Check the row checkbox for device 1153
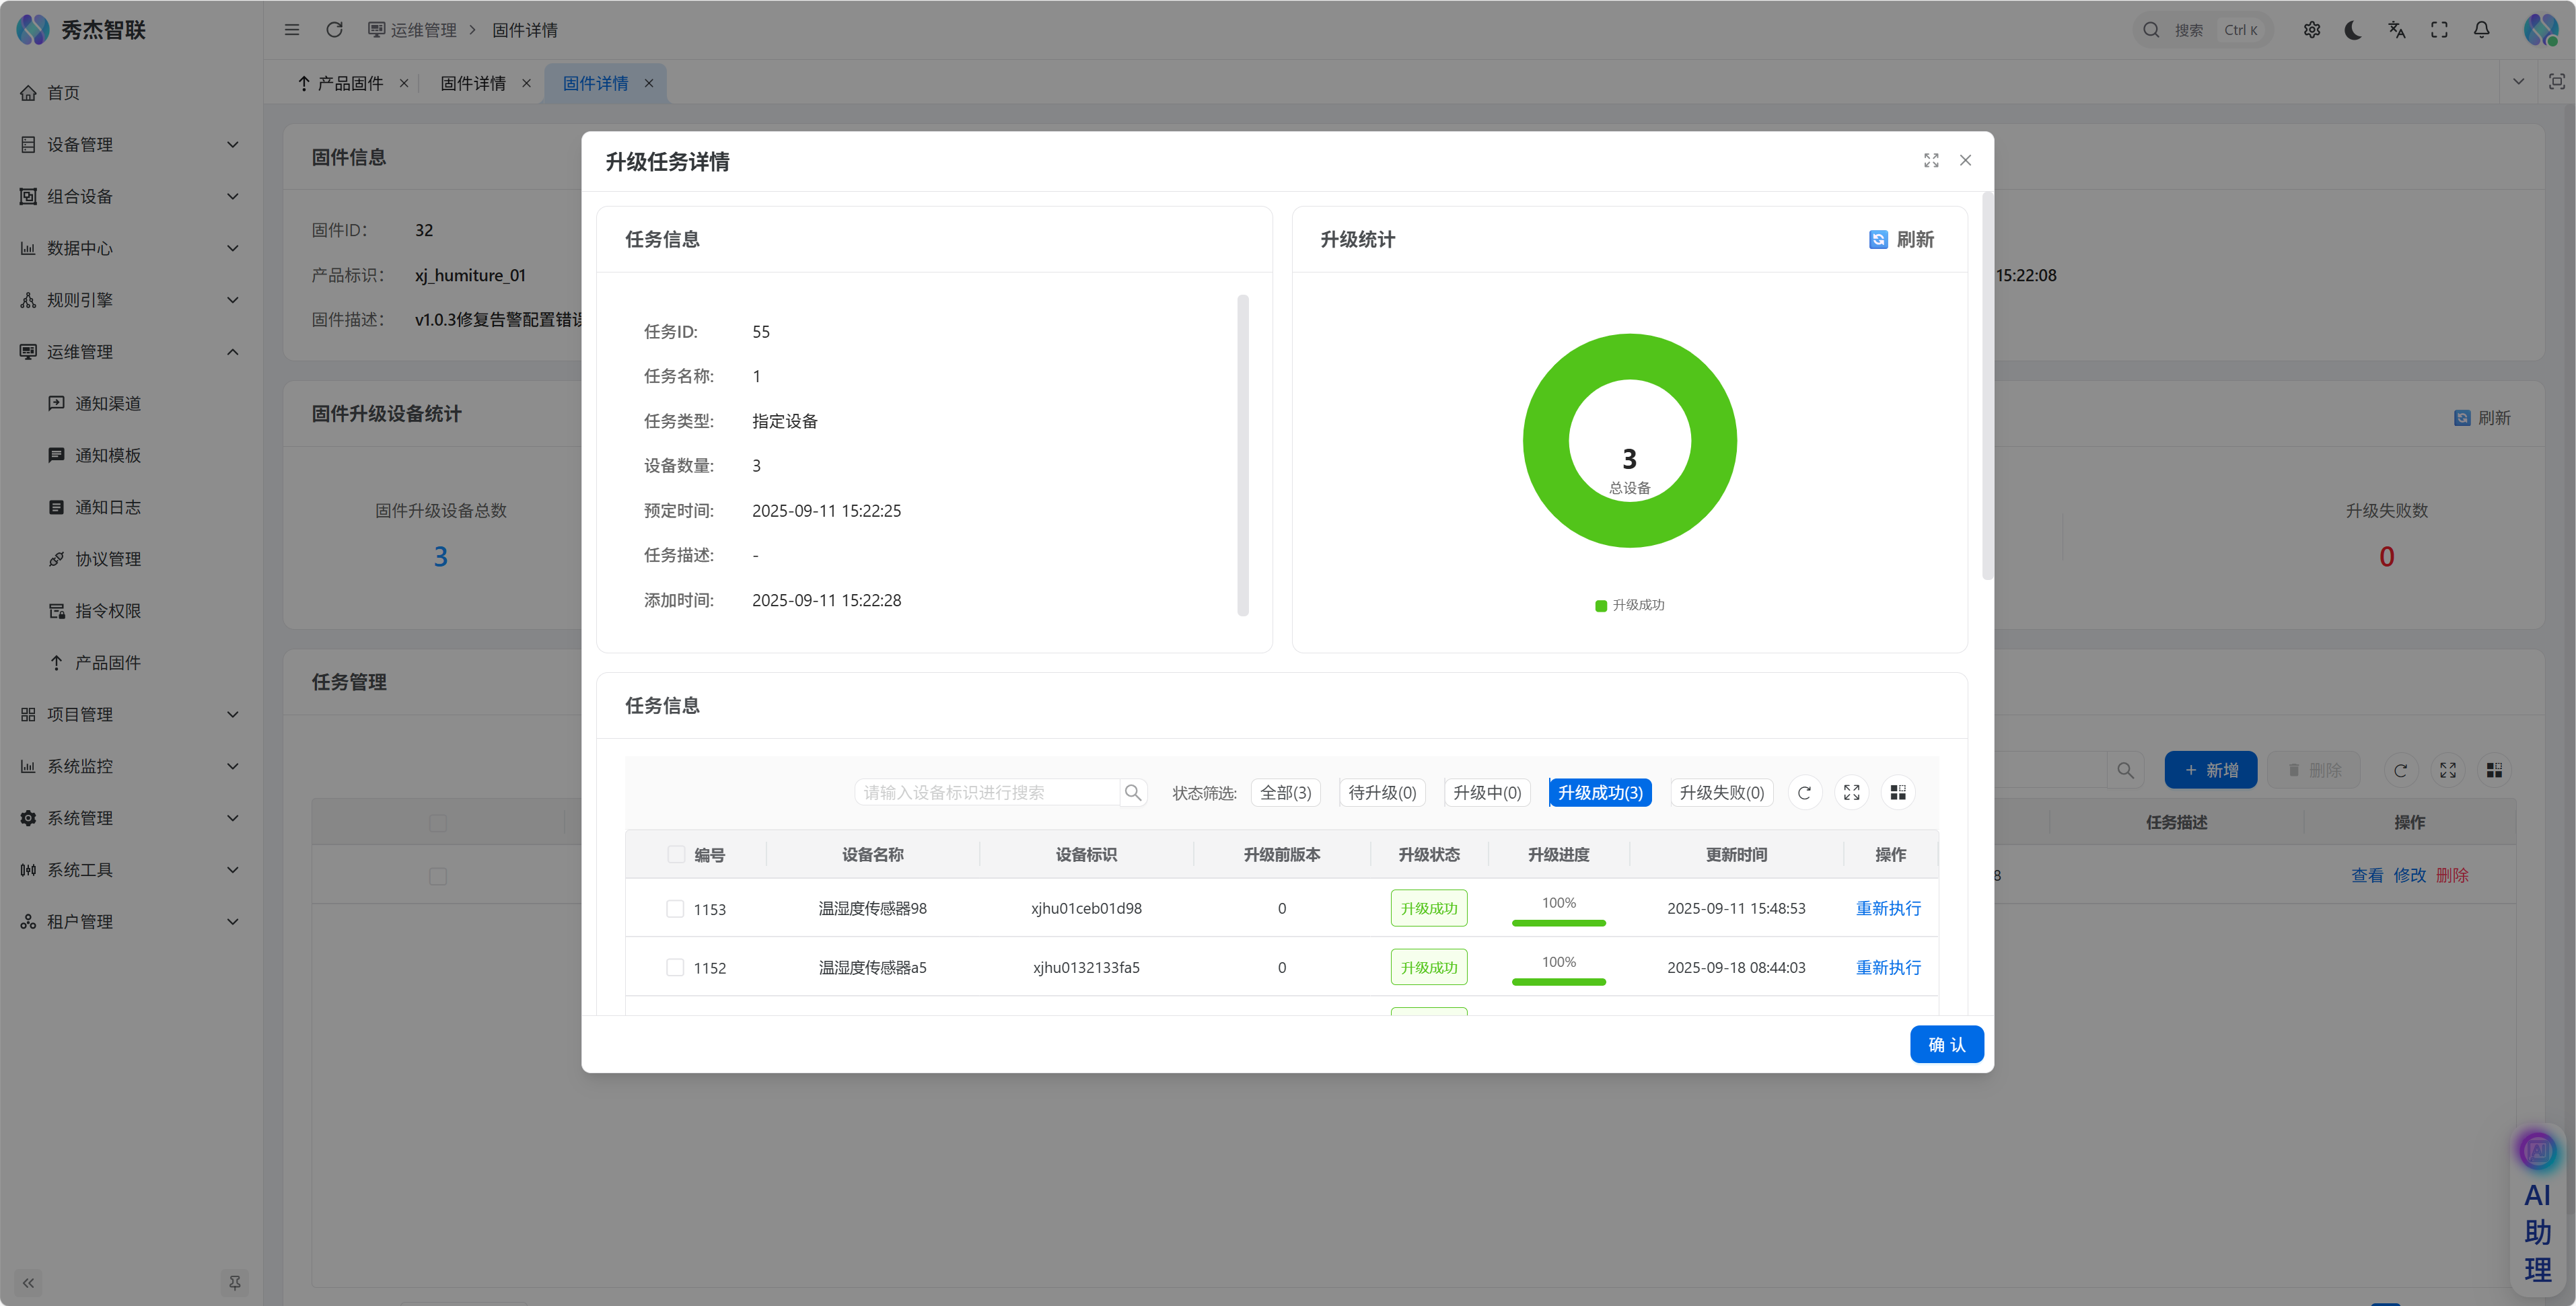 (x=675, y=909)
